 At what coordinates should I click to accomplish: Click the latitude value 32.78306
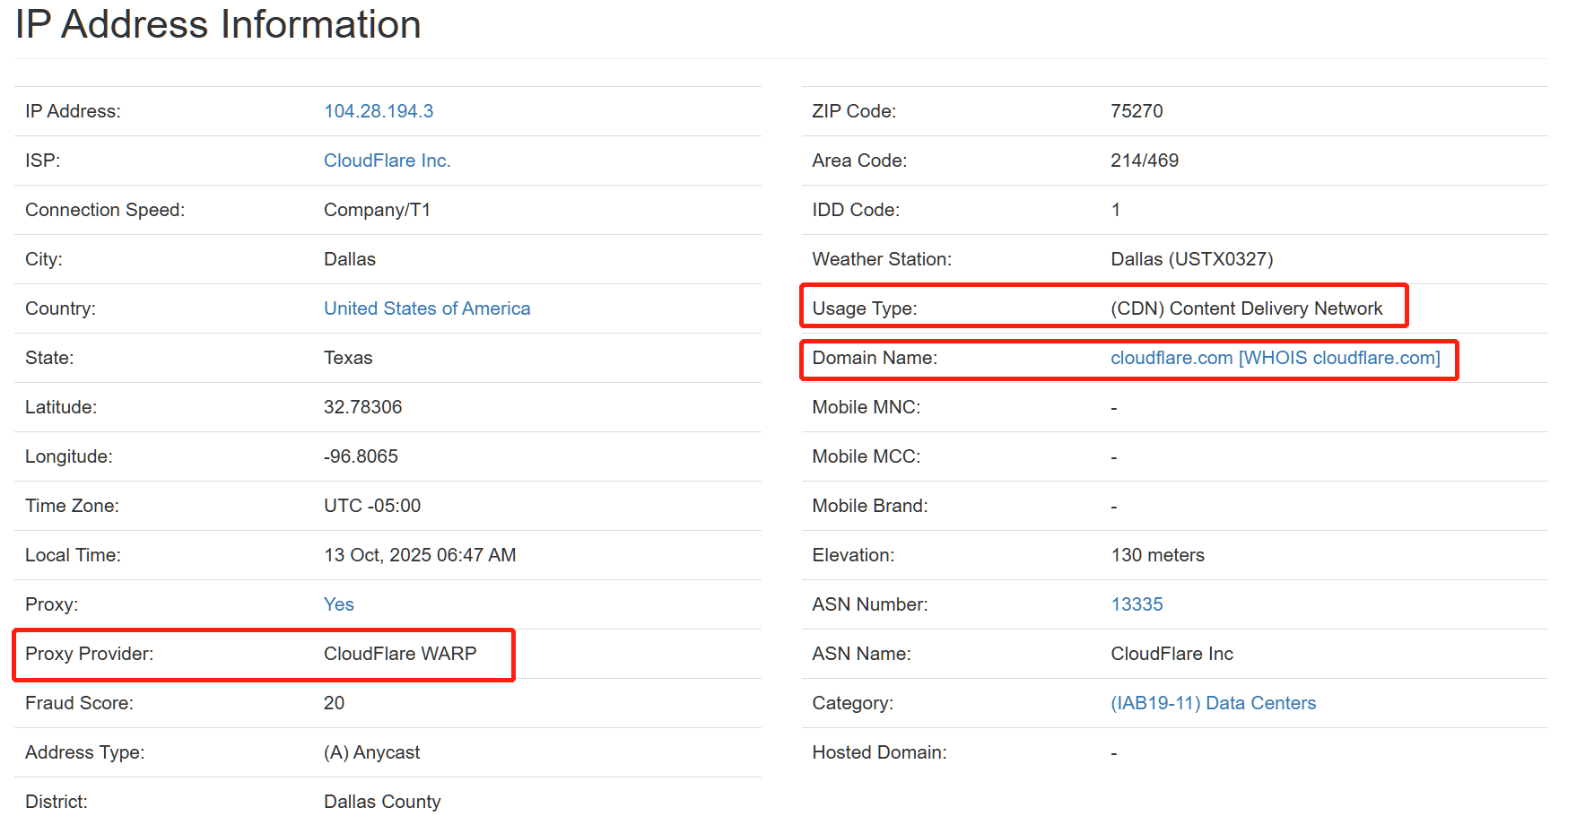(362, 407)
